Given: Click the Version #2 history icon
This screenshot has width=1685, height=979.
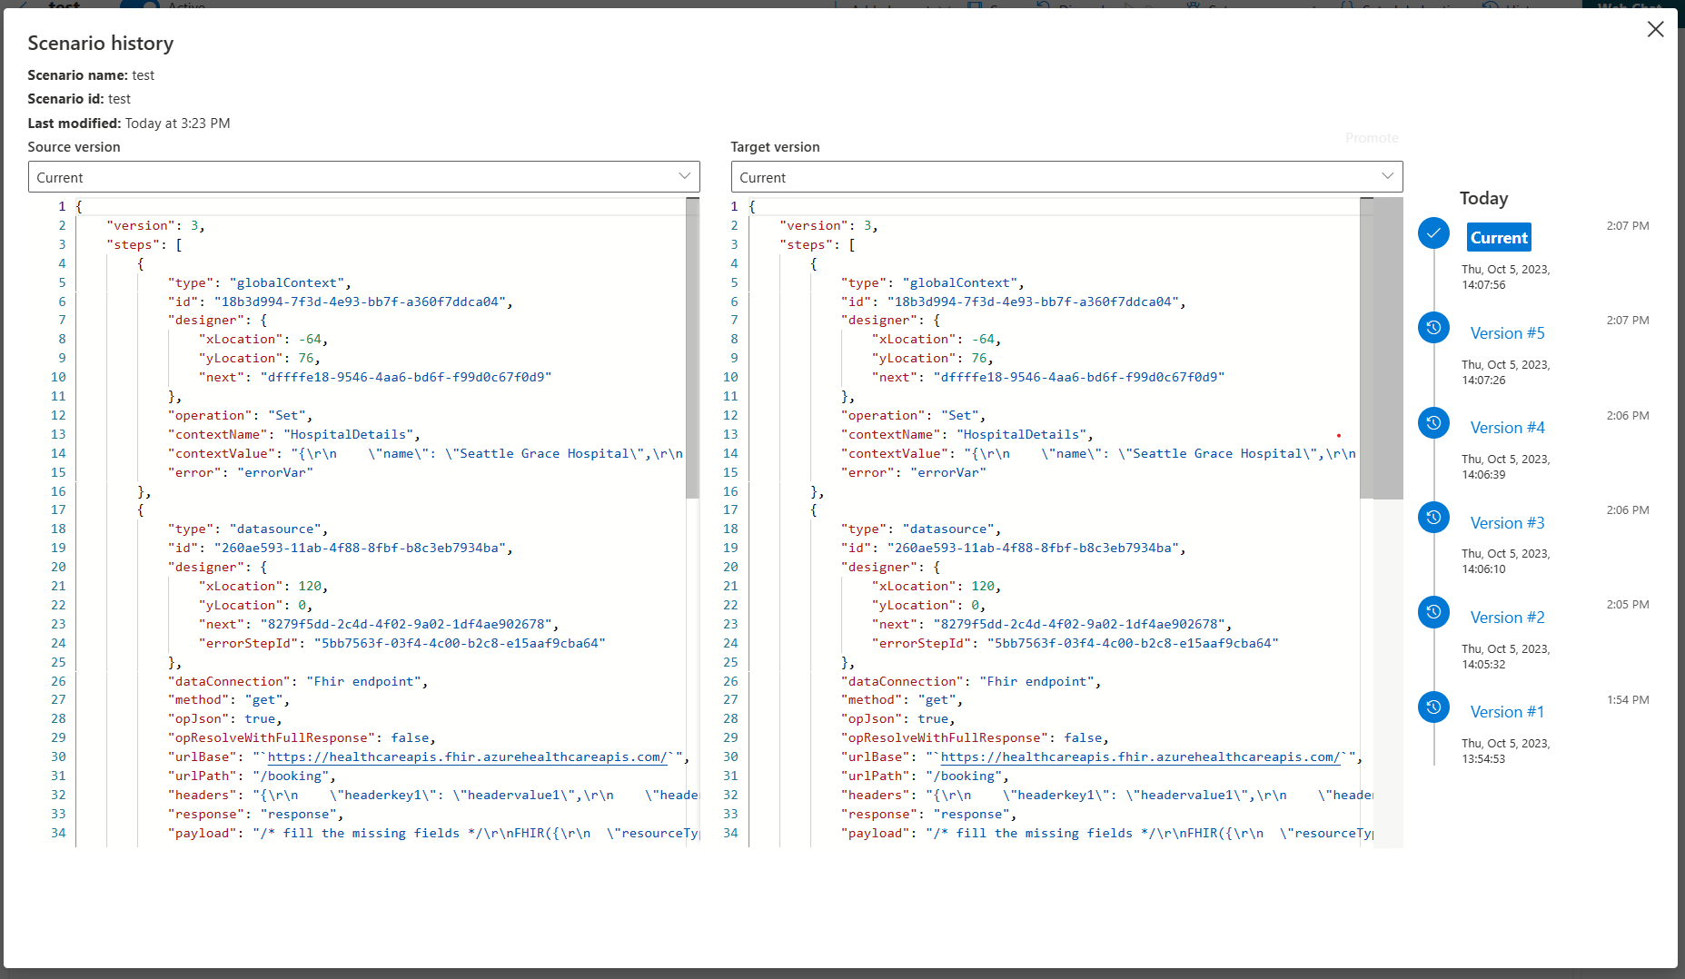Looking at the screenshot, I should click(x=1433, y=612).
